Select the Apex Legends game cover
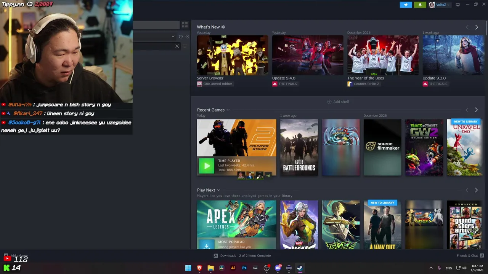 click(x=236, y=219)
